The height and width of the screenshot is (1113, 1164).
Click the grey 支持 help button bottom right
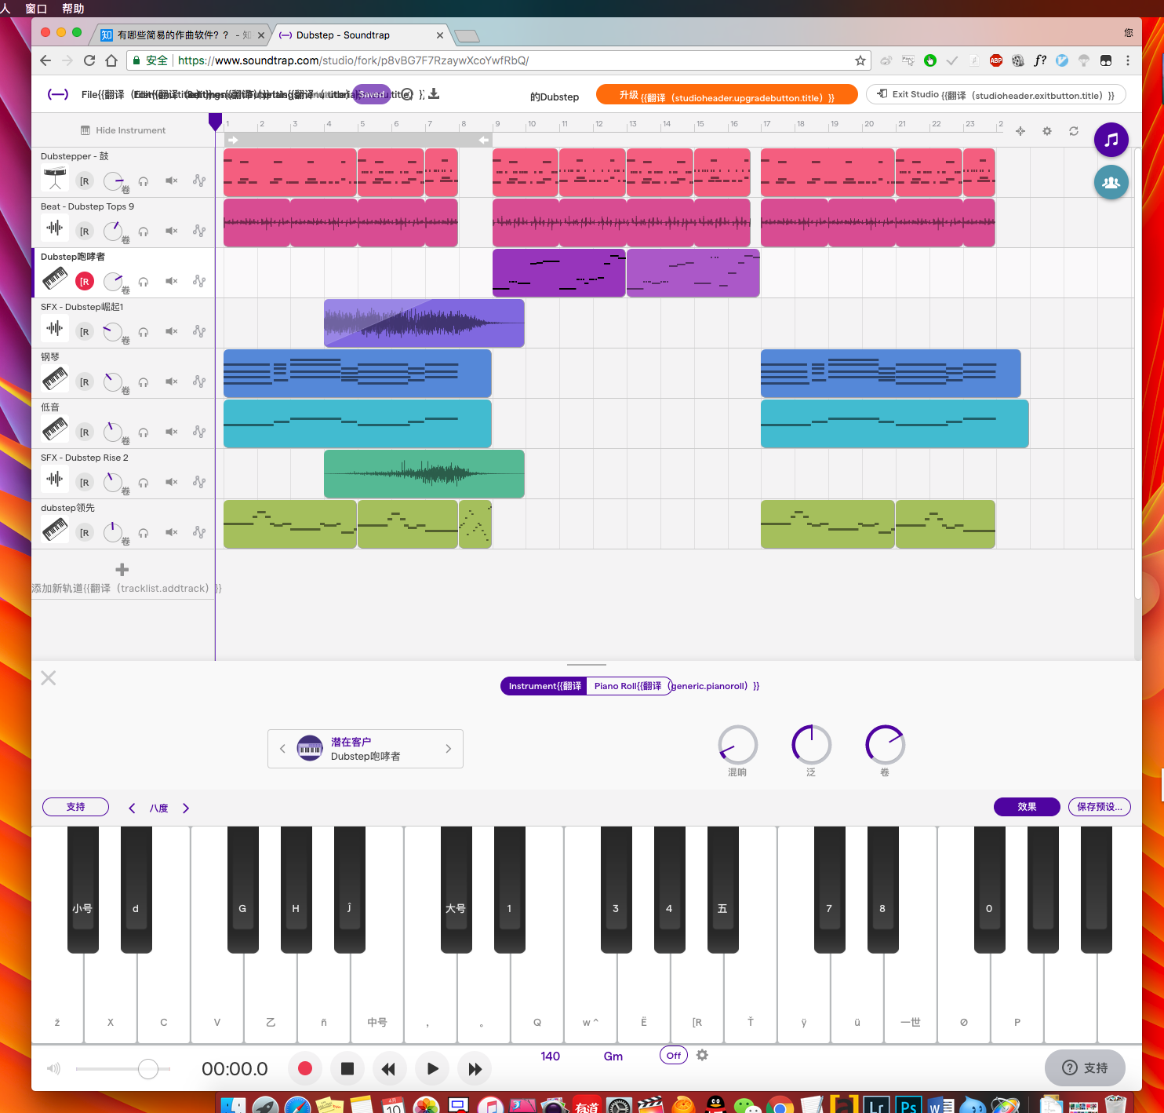1085,1067
